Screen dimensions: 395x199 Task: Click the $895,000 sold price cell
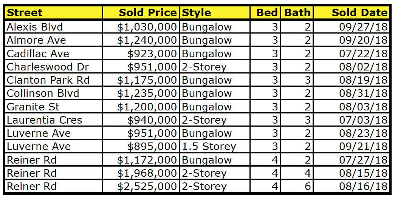pyautogui.click(x=141, y=147)
